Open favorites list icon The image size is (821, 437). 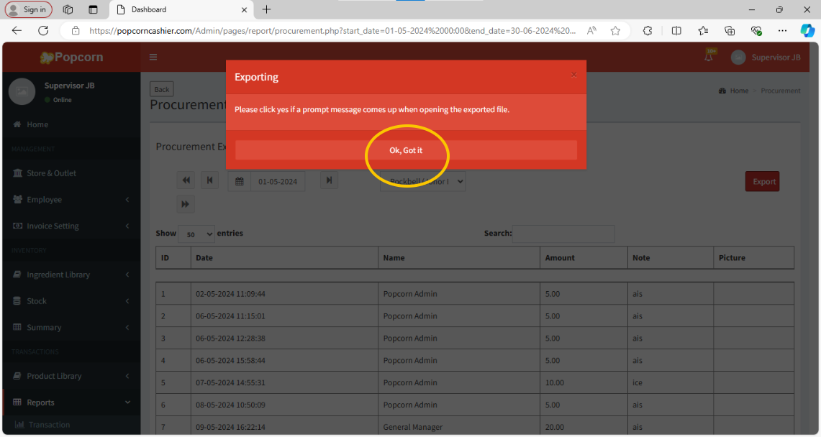(703, 31)
